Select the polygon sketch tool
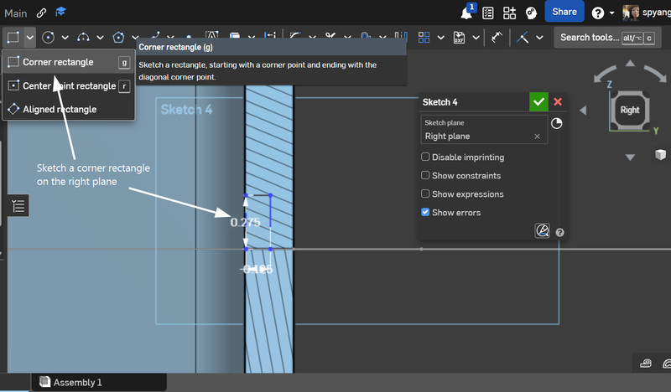The image size is (671, 392). pyautogui.click(x=118, y=38)
